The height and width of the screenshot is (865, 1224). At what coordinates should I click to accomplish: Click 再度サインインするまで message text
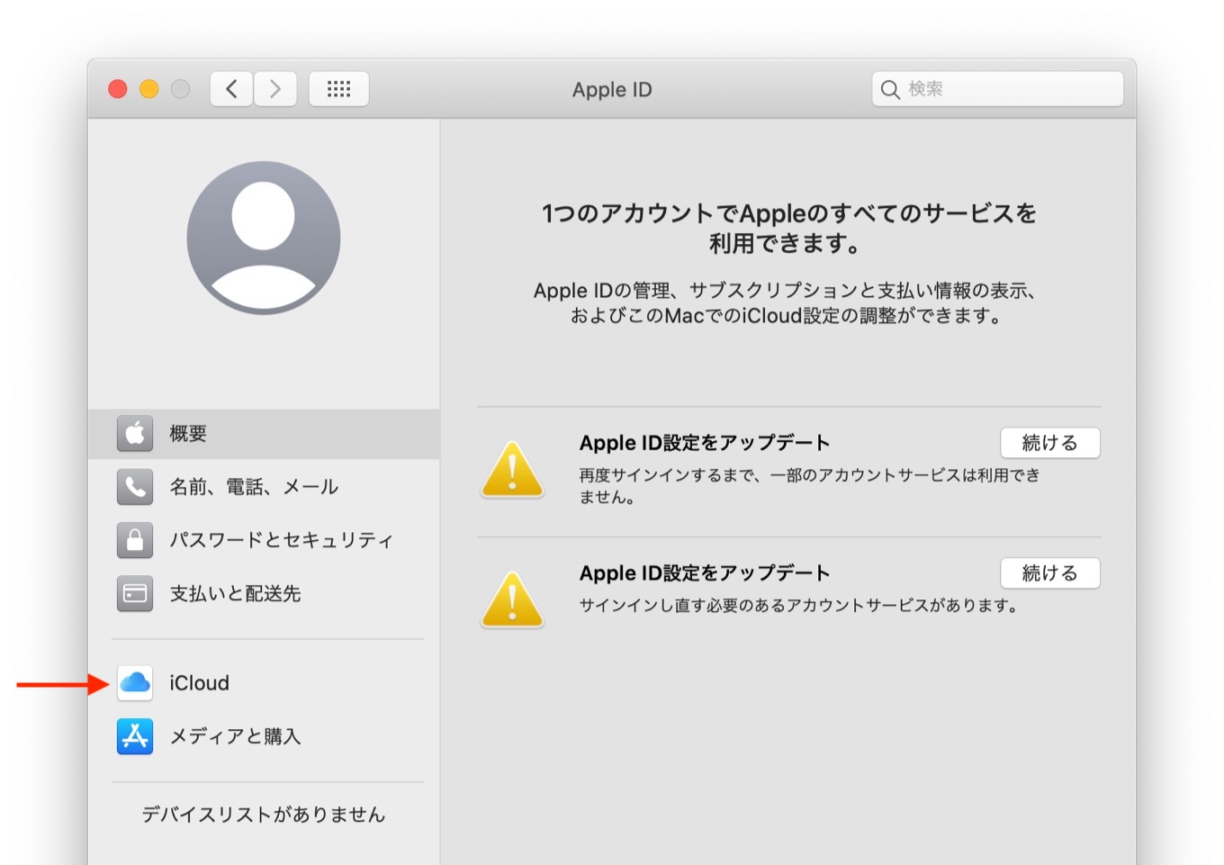(x=809, y=486)
